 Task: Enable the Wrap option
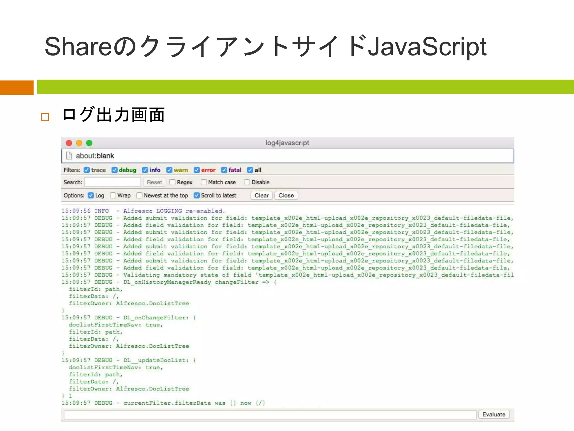[x=113, y=196]
